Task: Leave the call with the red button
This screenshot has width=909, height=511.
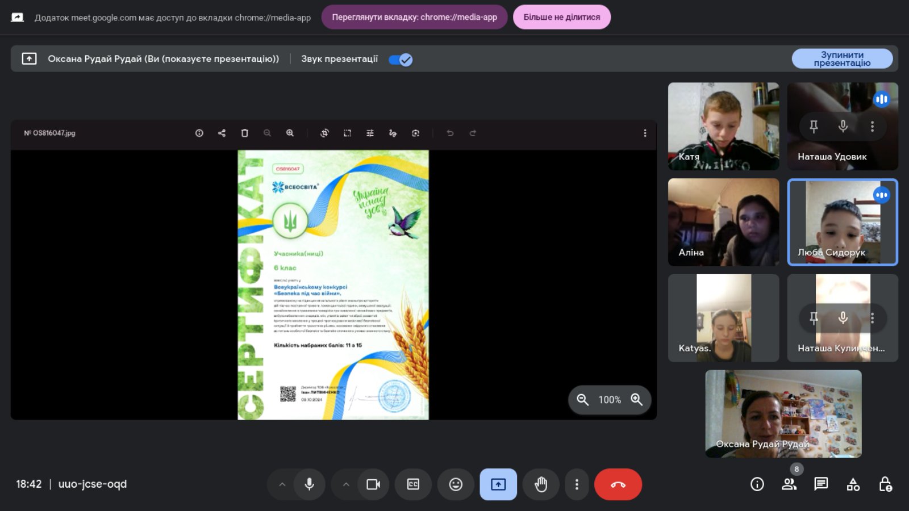Action: point(618,484)
